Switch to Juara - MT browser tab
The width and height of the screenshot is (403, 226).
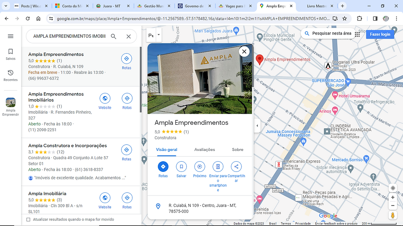[x=113, y=6]
